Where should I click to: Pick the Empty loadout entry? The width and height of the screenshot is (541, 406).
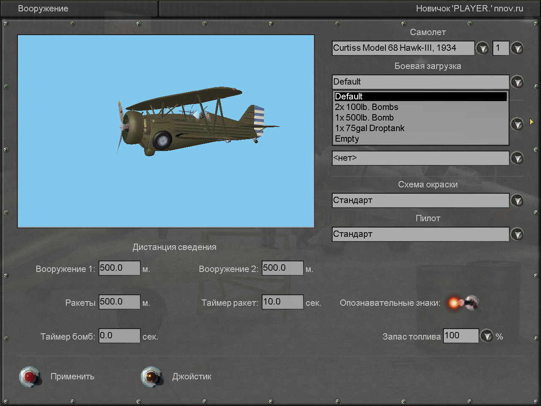click(347, 139)
